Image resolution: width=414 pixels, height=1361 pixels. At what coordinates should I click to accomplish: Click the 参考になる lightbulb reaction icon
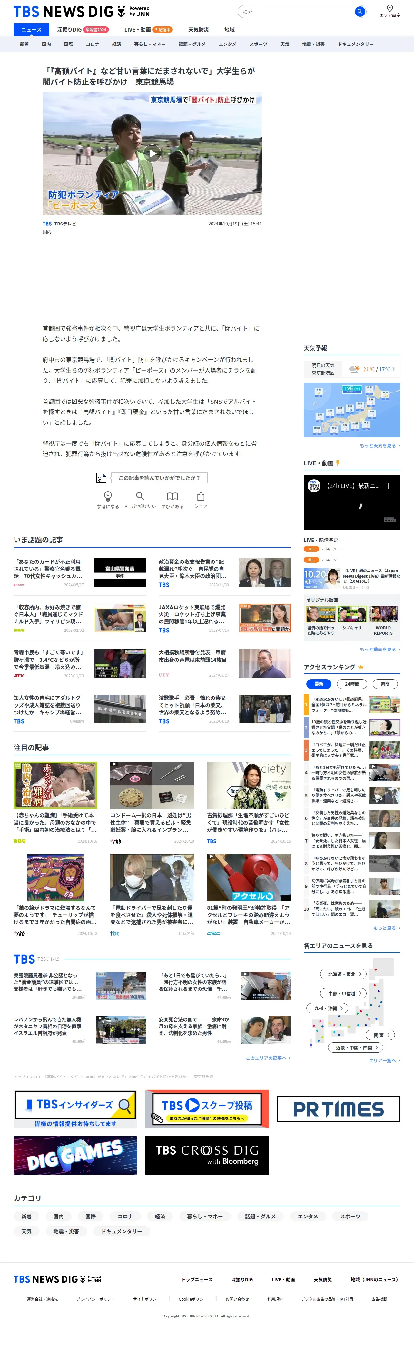point(108,496)
